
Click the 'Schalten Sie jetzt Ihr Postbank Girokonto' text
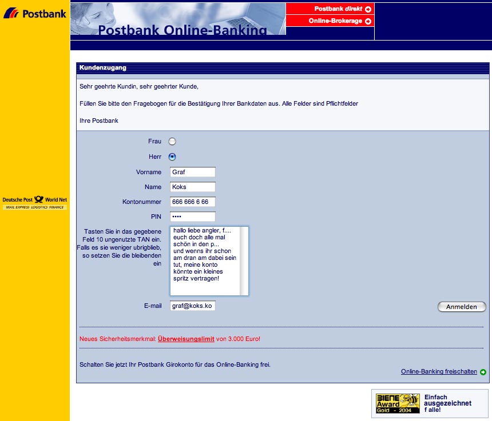tap(174, 364)
